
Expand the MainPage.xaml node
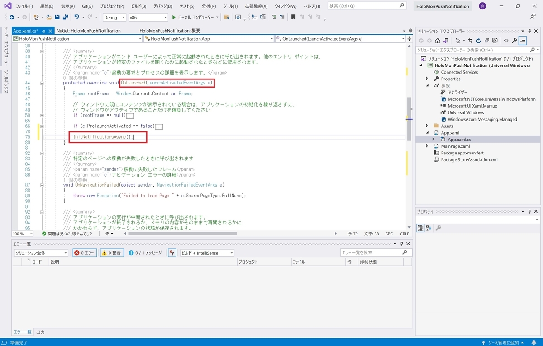pos(427,146)
